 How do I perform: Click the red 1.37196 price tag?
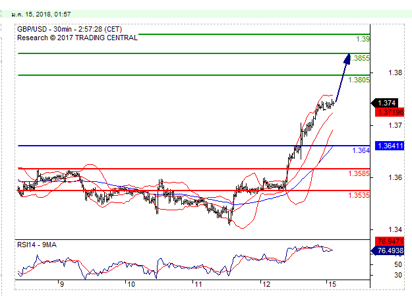(386, 112)
